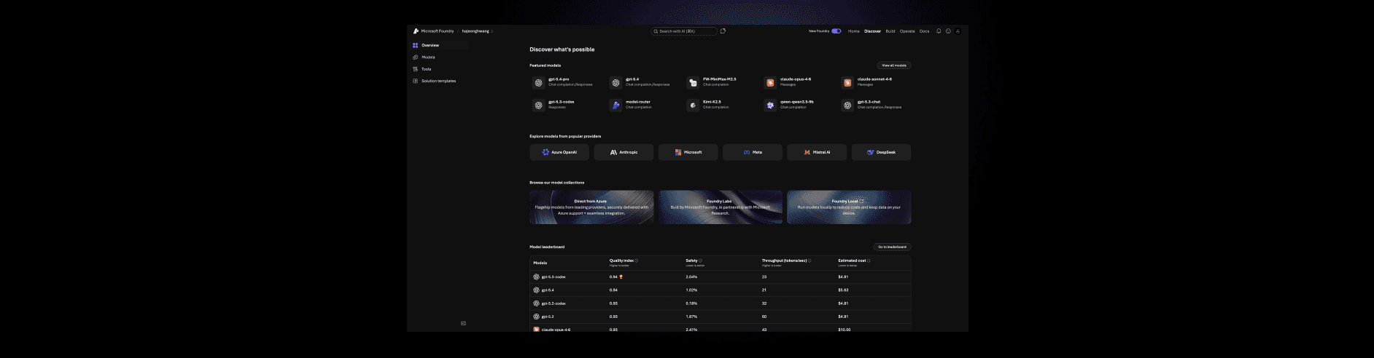
Task: Select the Microsoft provider button
Action: coord(688,152)
